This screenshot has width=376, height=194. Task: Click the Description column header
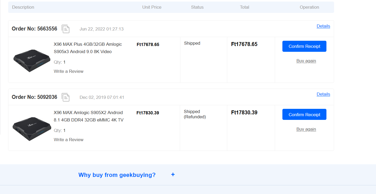coord(23,7)
